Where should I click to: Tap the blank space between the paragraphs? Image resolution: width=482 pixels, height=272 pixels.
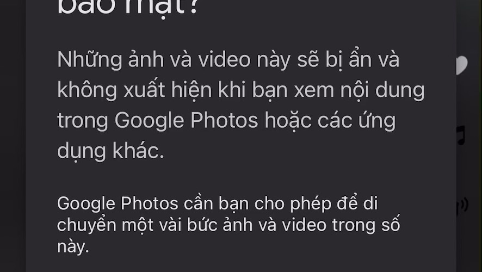(x=240, y=178)
